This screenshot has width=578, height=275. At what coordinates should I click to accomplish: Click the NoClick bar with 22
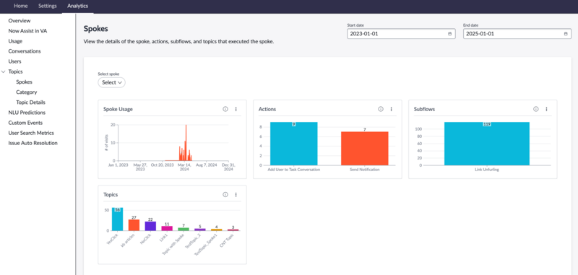(150, 226)
